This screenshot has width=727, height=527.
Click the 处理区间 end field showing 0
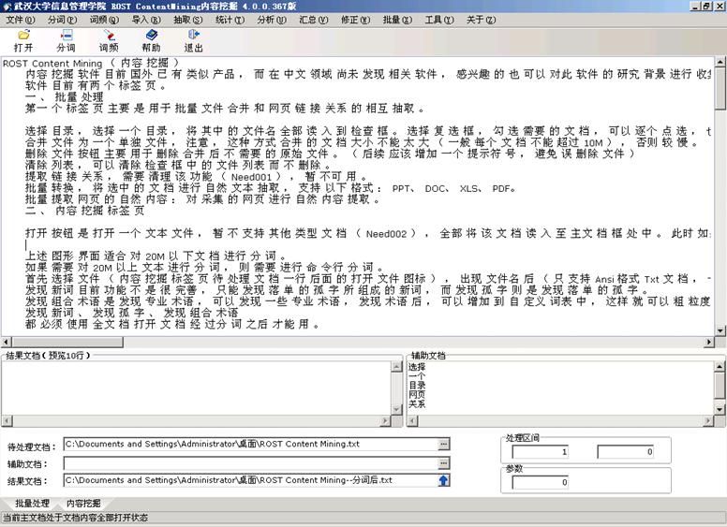(x=626, y=451)
